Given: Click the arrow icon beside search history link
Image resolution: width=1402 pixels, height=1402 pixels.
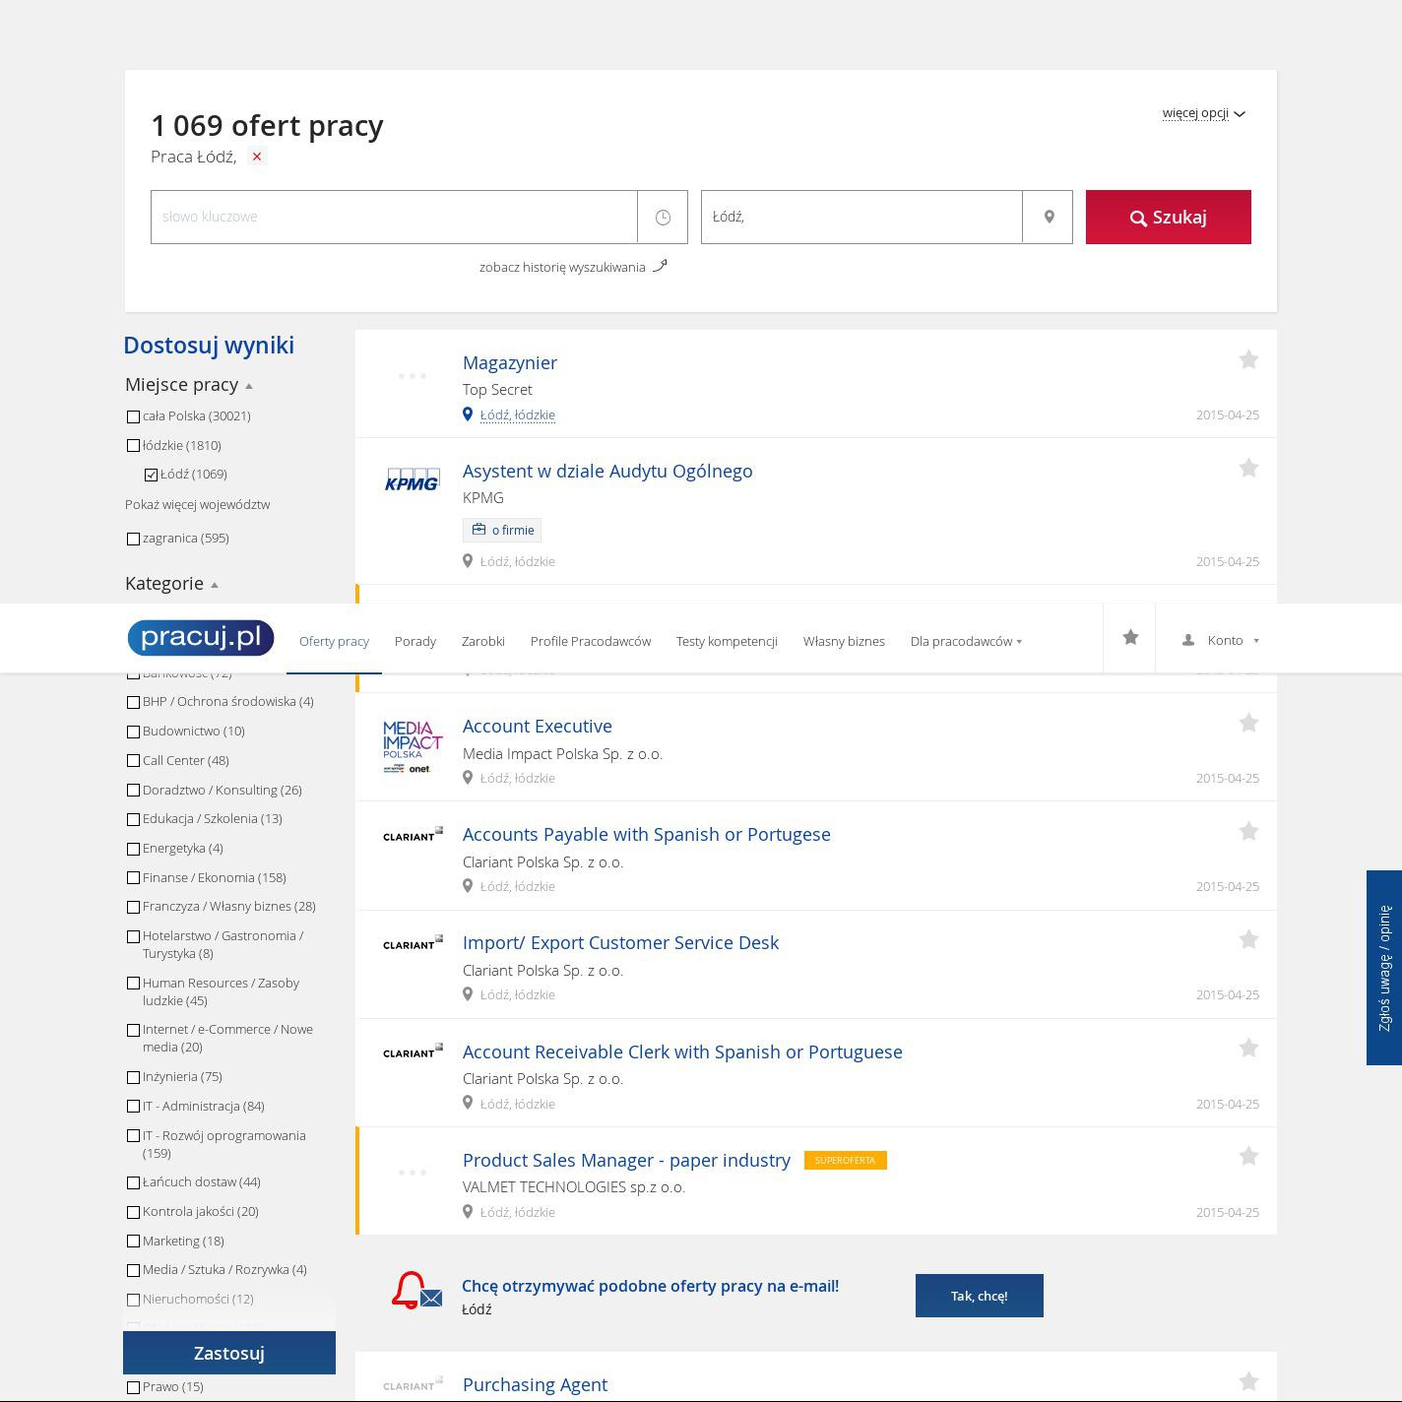Looking at the screenshot, I should pyautogui.click(x=660, y=265).
